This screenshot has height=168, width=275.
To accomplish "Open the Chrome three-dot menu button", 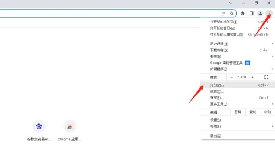I will pyautogui.click(x=269, y=13).
